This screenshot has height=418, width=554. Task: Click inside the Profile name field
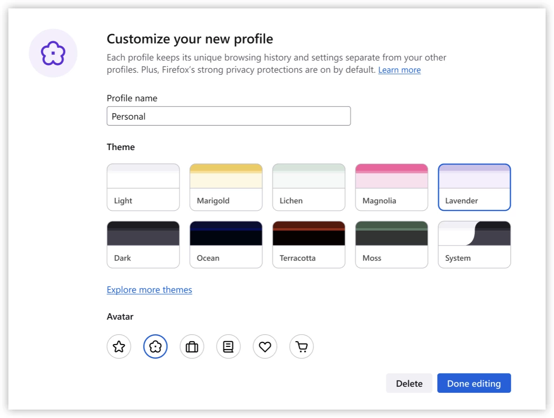228,115
